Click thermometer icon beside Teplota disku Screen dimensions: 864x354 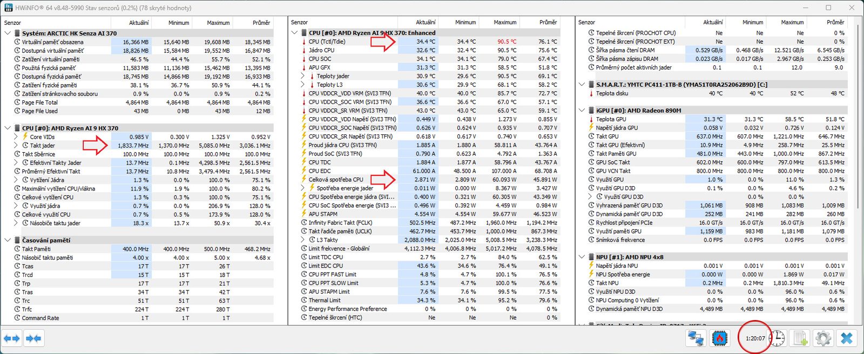click(x=591, y=93)
